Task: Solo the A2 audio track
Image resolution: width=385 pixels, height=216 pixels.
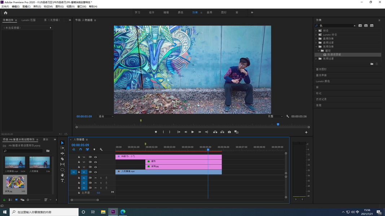Action: click(x=101, y=183)
